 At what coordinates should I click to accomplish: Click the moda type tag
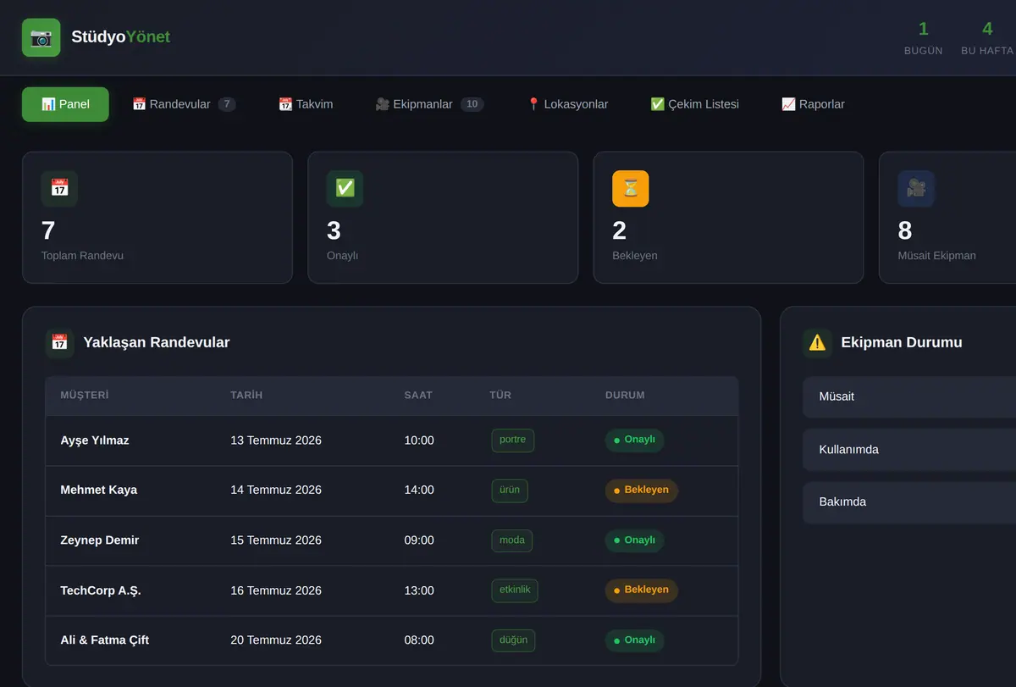pyautogui.click(x=512, y=540)
